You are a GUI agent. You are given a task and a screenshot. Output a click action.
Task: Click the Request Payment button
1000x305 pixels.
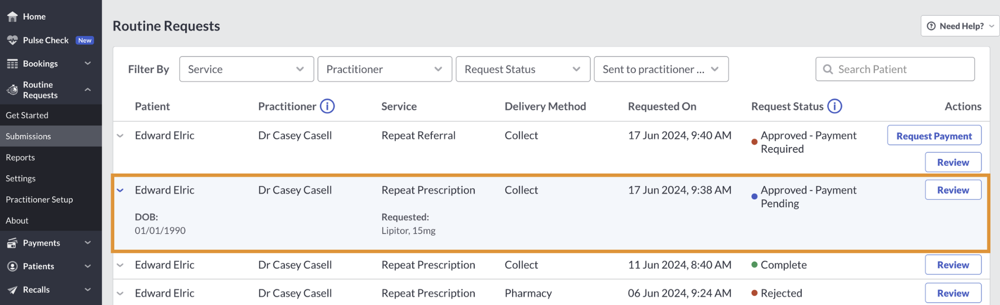pyautogui.click(x=934, y=136)
